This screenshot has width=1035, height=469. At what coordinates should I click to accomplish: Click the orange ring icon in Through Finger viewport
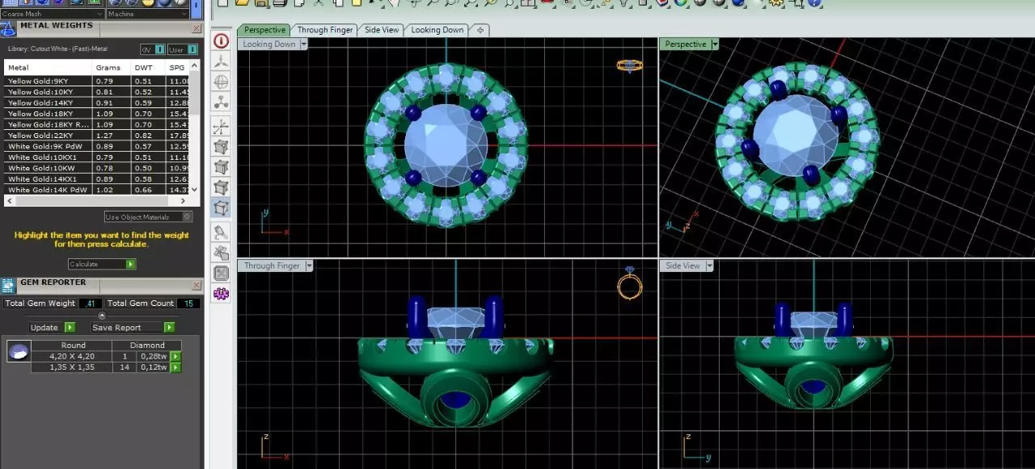click(x=630, y=283)
